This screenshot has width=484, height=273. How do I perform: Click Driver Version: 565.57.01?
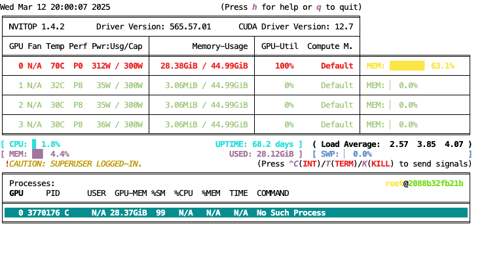point(153,27)
